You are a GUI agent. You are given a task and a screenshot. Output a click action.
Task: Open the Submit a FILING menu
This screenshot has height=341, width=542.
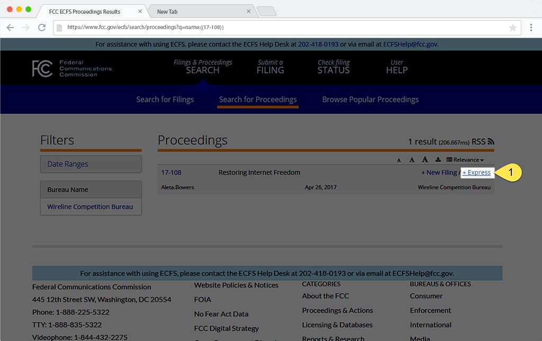(270, 67)
